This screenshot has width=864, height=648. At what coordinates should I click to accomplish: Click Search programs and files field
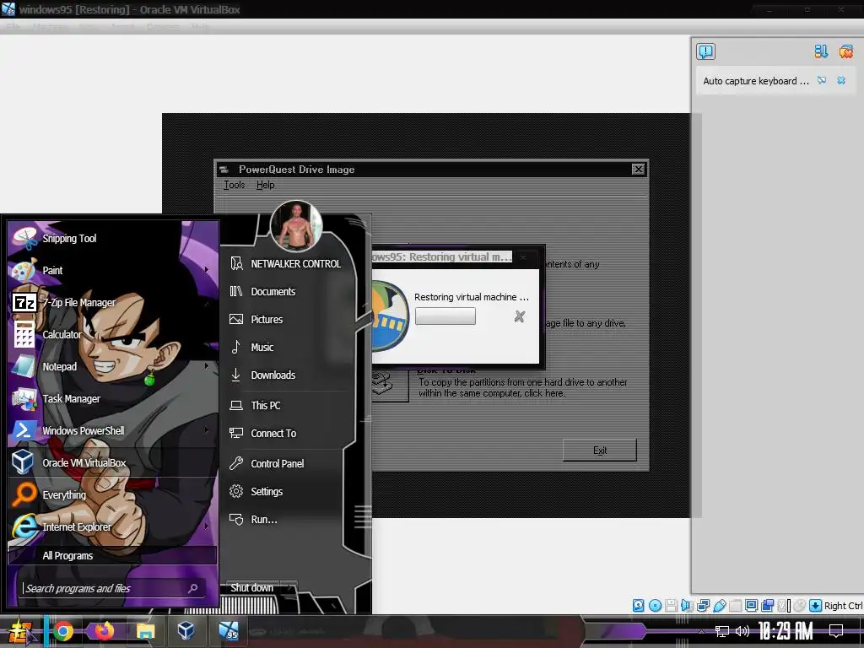[113, 588]
